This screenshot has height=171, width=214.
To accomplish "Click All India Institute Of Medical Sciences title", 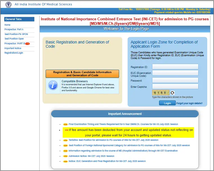I will click(x=43, y=5).
